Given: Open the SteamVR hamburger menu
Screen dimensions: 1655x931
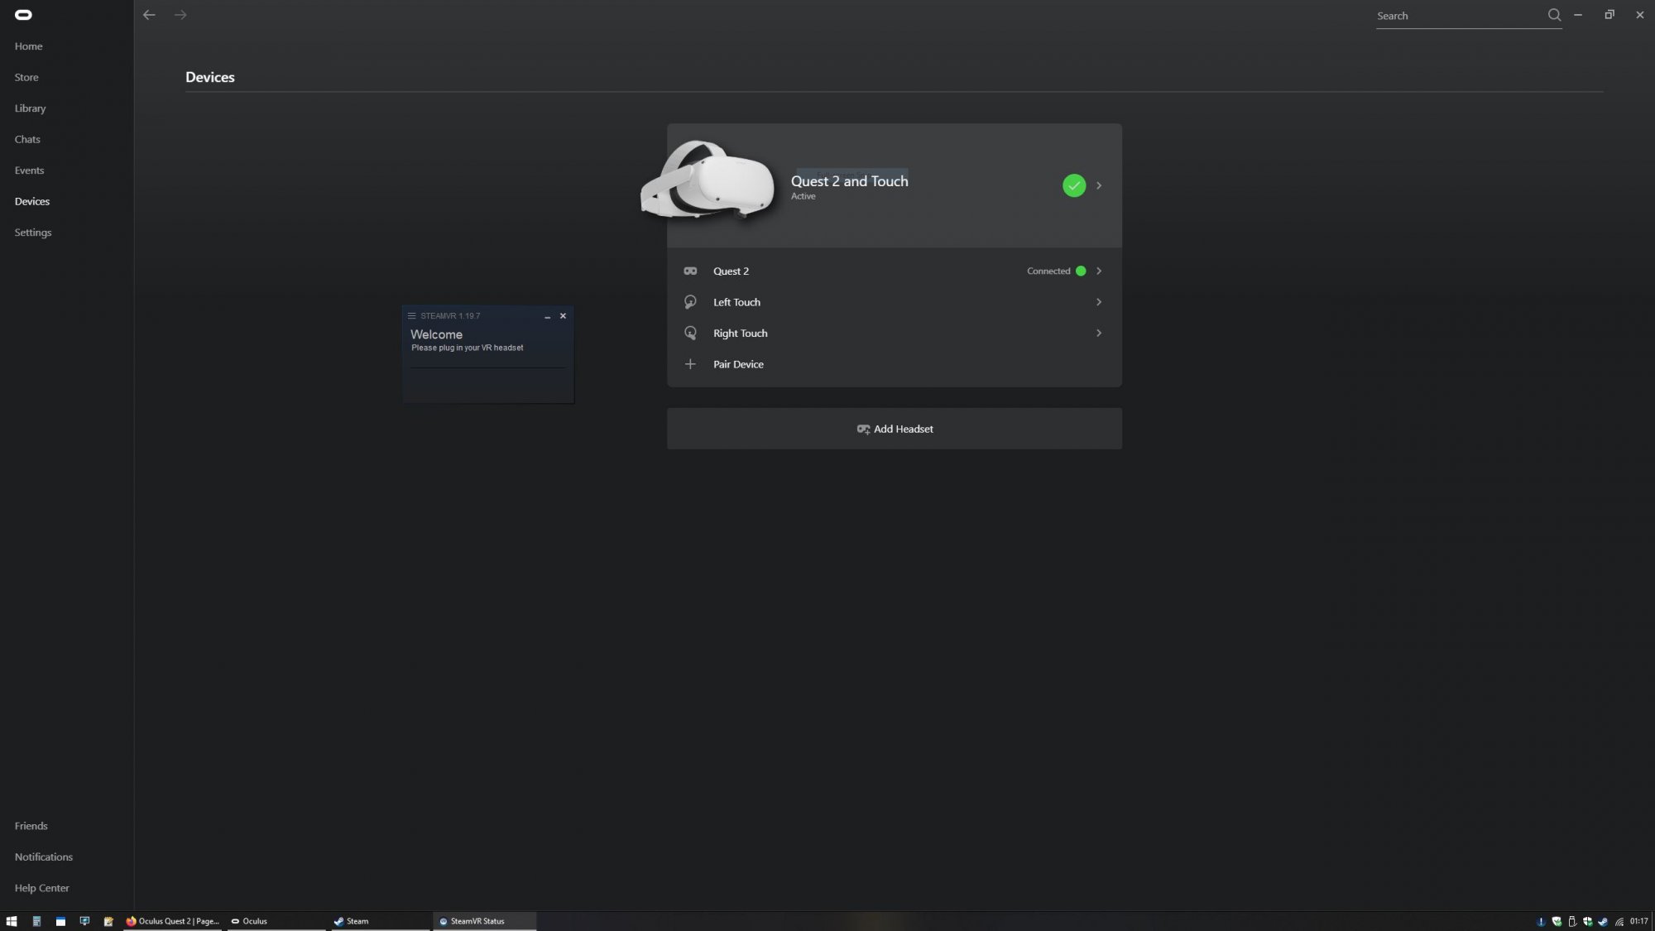Looking at the screenshot, I should click(x=411, y=316).
